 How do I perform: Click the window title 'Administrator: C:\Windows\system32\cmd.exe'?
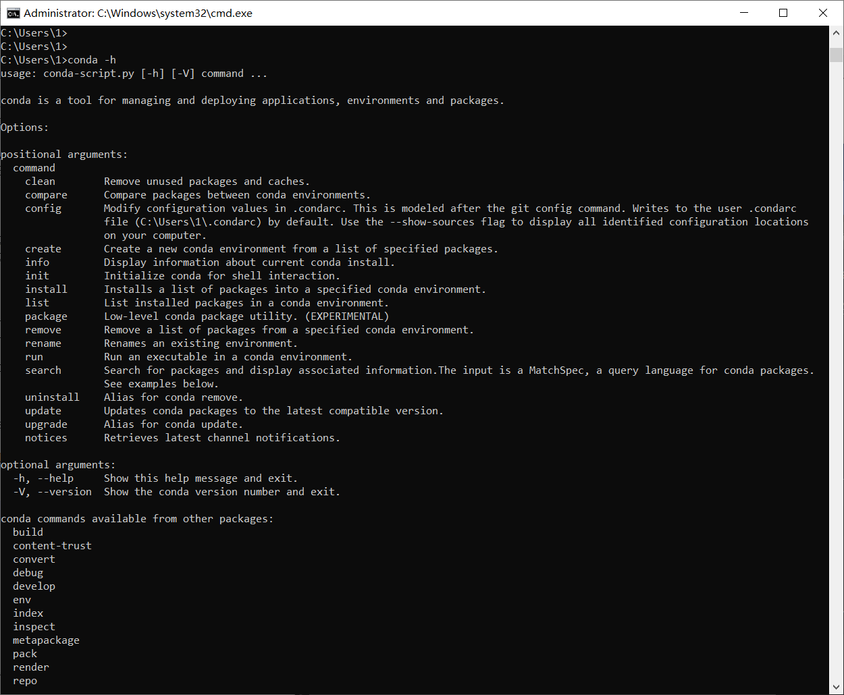pyautogui.click(x=138, y=13)
